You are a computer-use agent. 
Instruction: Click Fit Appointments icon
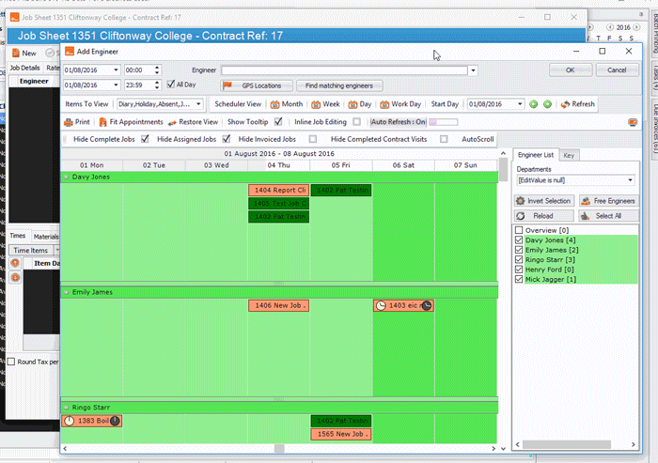102,122
